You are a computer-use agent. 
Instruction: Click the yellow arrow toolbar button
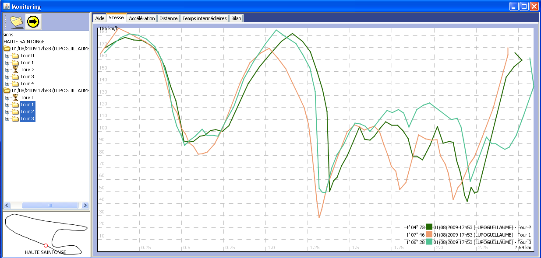[x=33, y=21]
